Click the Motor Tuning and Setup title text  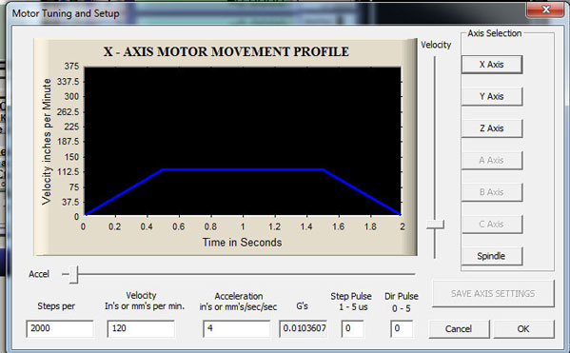coord(66,13)
